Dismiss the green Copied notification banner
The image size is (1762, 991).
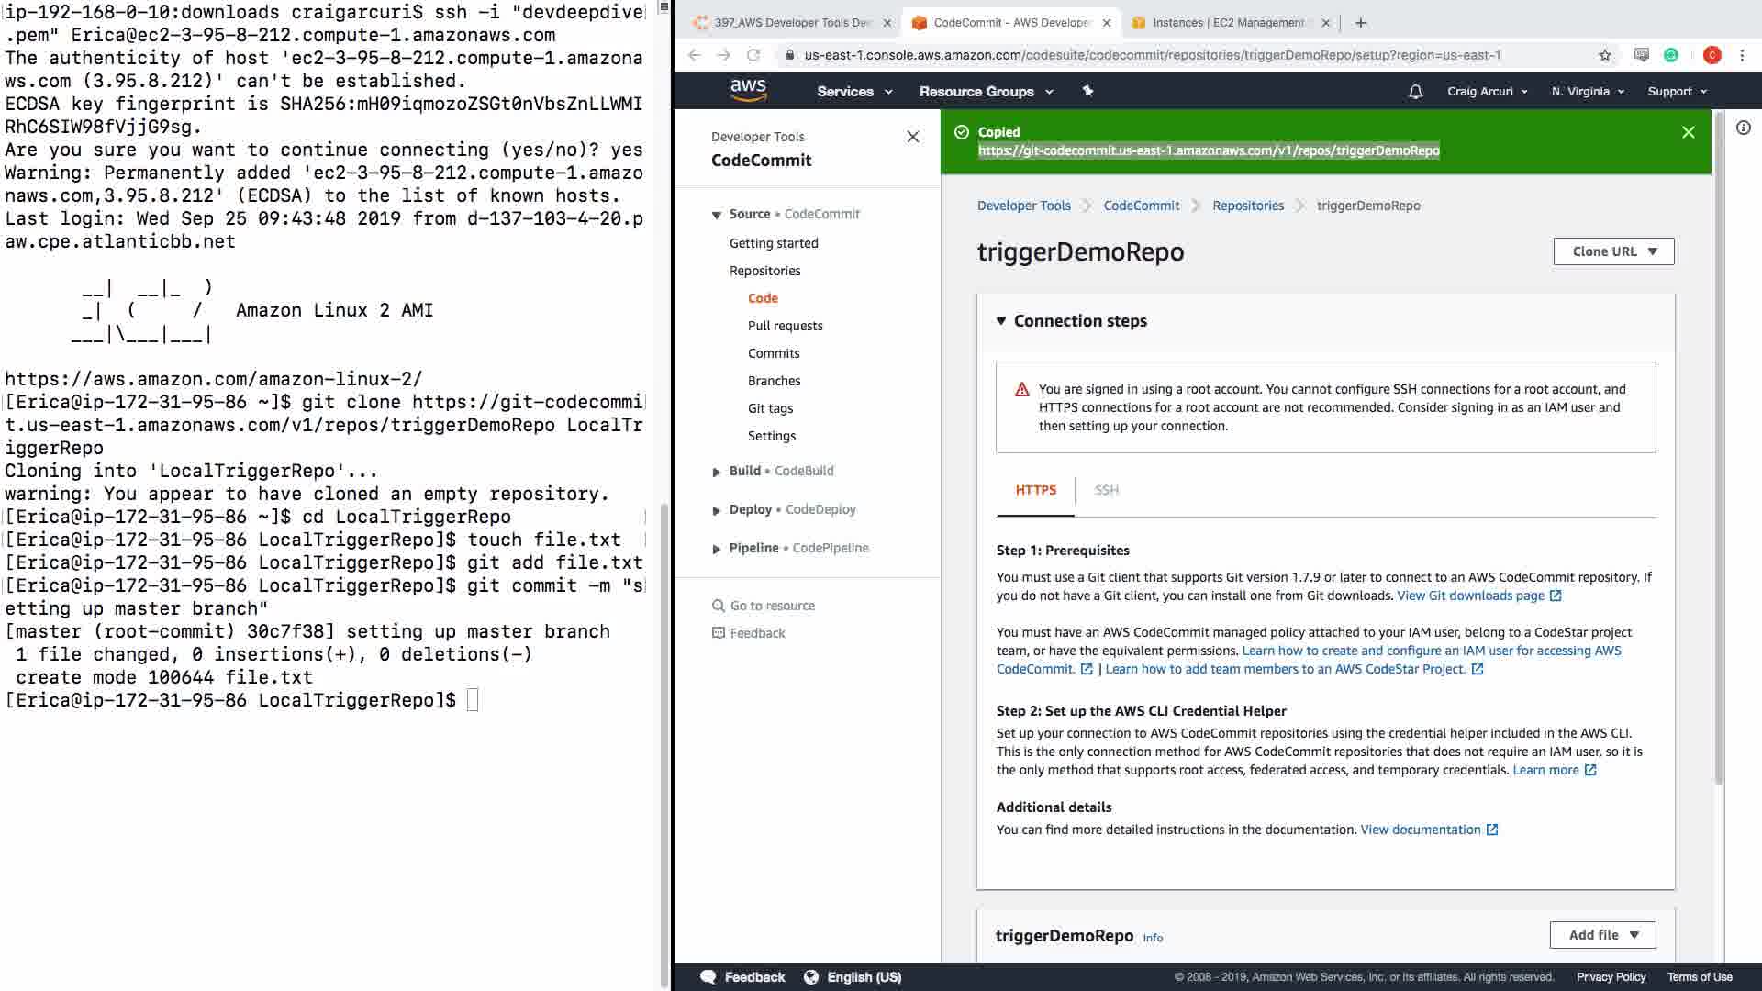coord(1688,132)
